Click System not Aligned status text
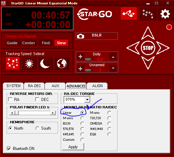 tap(21, 36)
